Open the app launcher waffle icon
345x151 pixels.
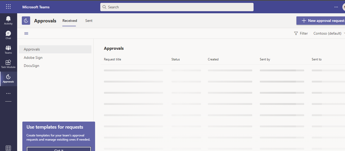pyautogui.click(x=8, y=7)
